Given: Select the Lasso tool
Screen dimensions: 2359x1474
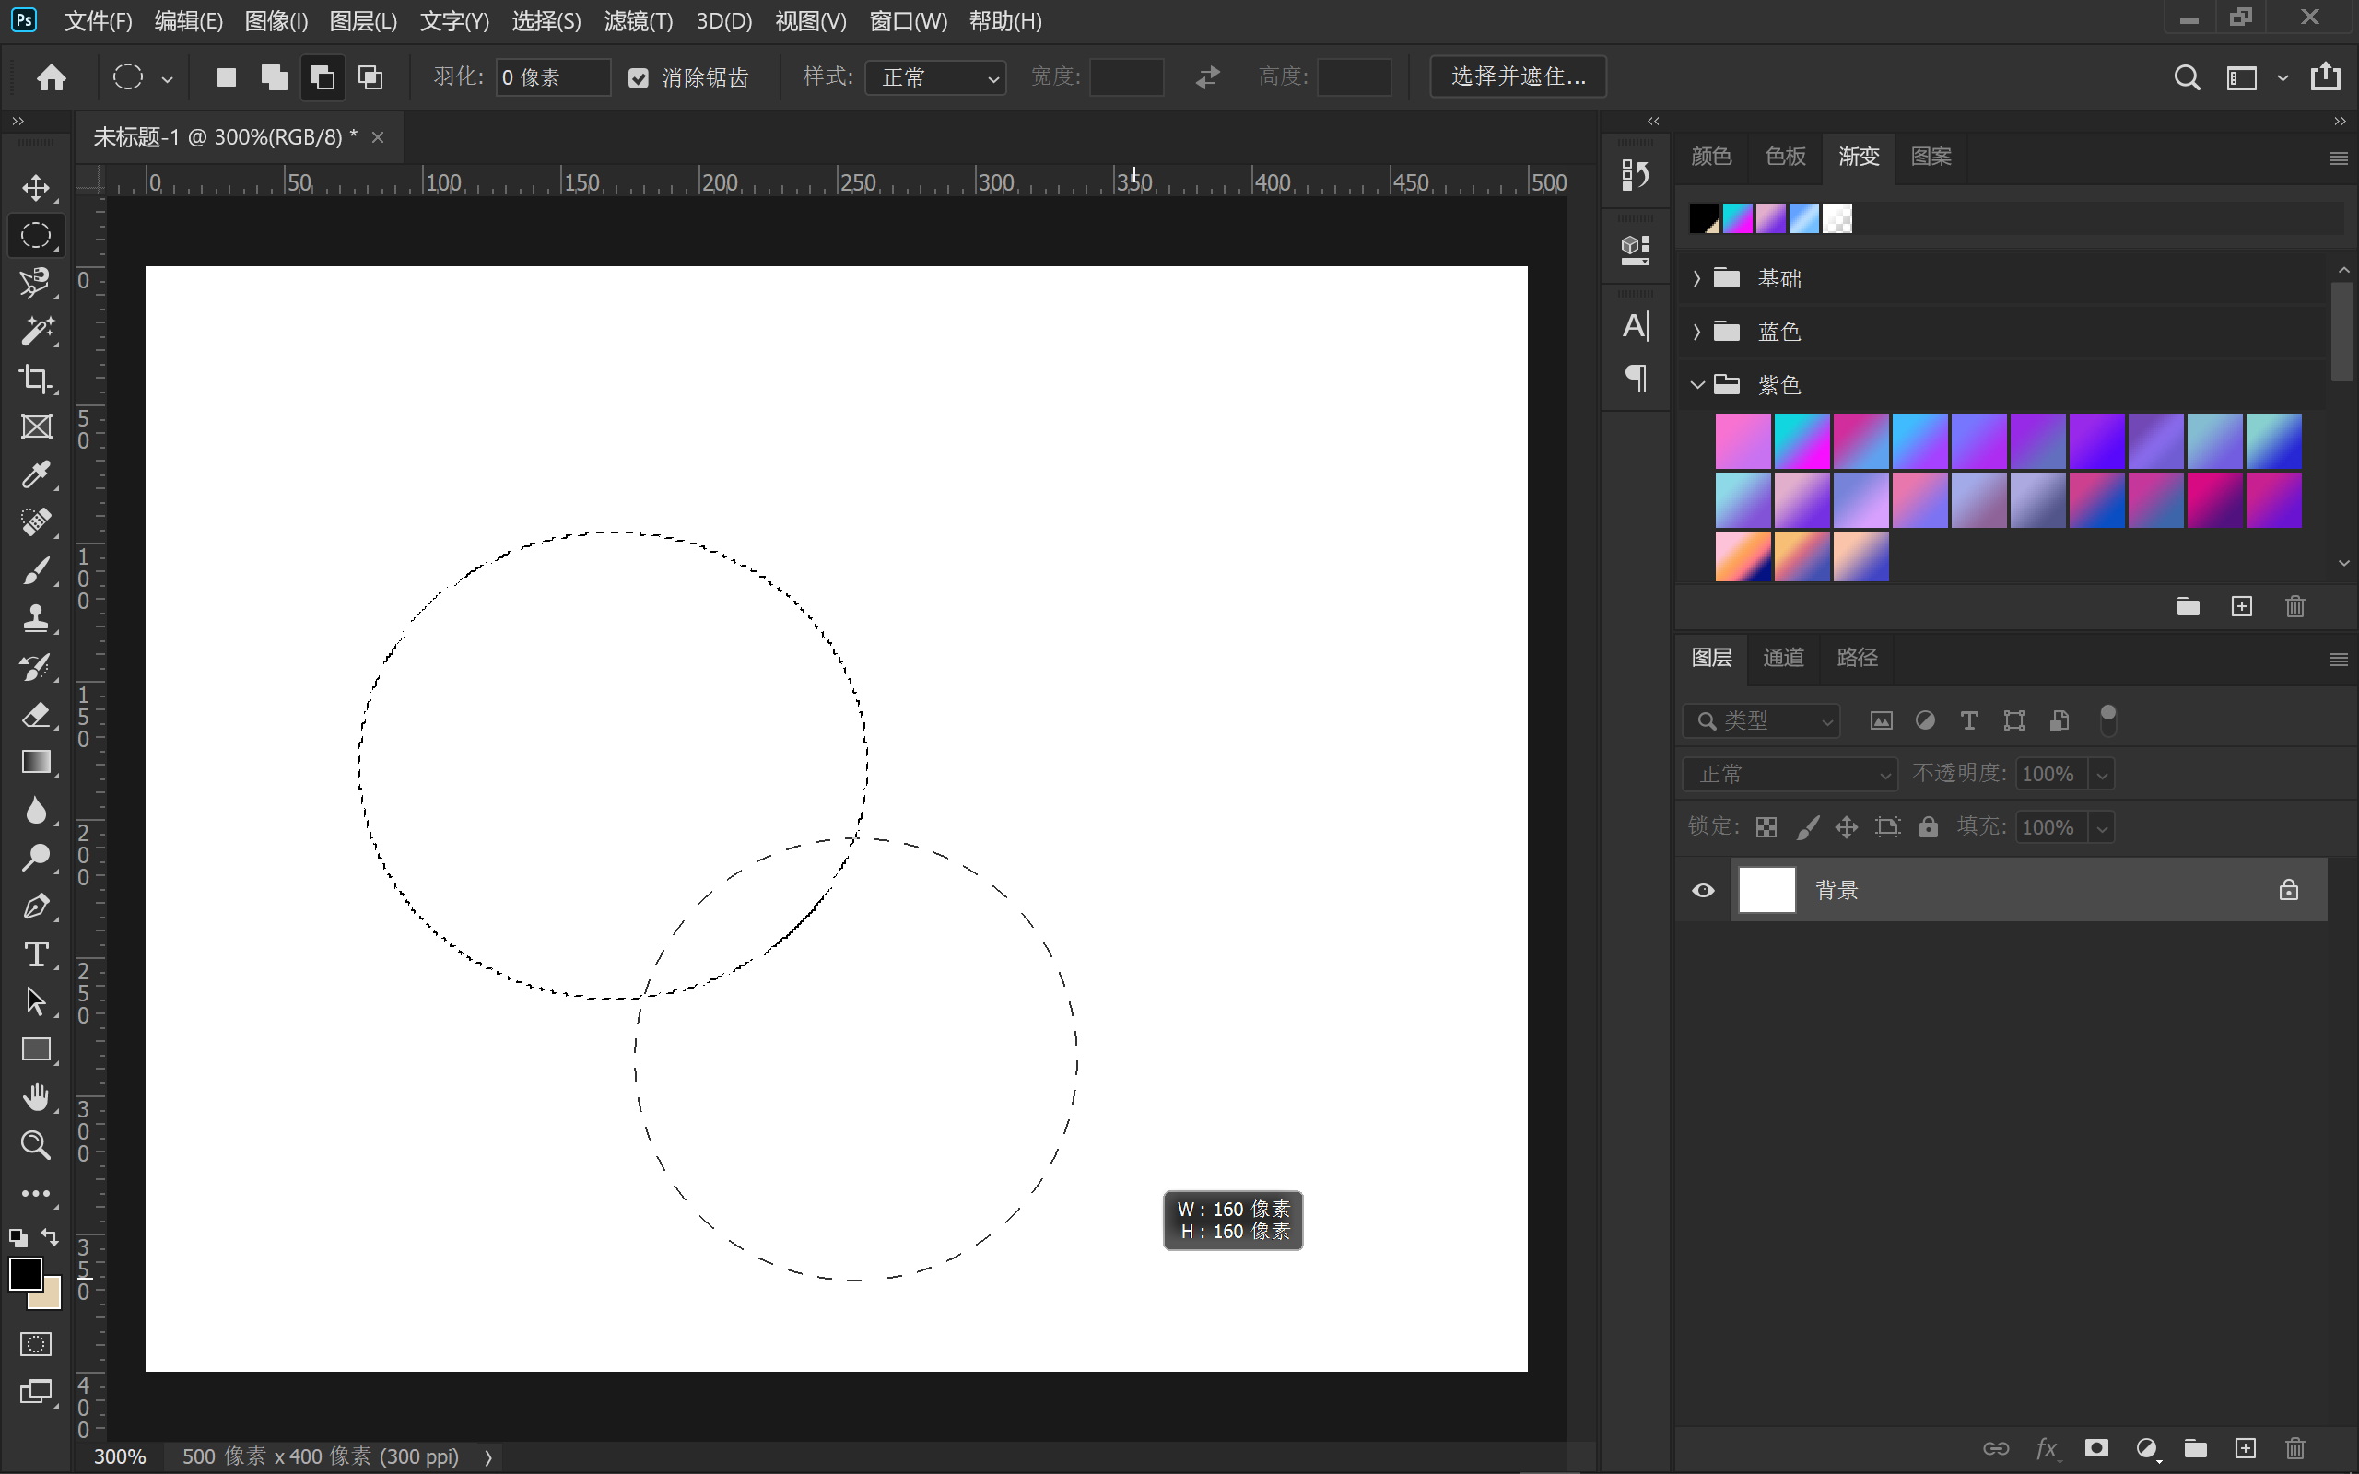Looking at the screenshot, I should [x=36, y=283].
